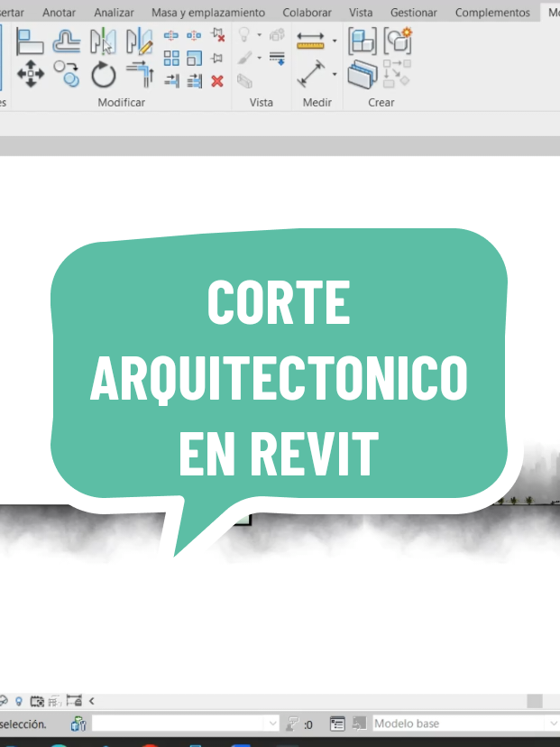Image resolution: width=560 pixels, height=747 pixels.
Task: Expand the Override Graphics dropdown arrow
Action: [x=260, y=58]
